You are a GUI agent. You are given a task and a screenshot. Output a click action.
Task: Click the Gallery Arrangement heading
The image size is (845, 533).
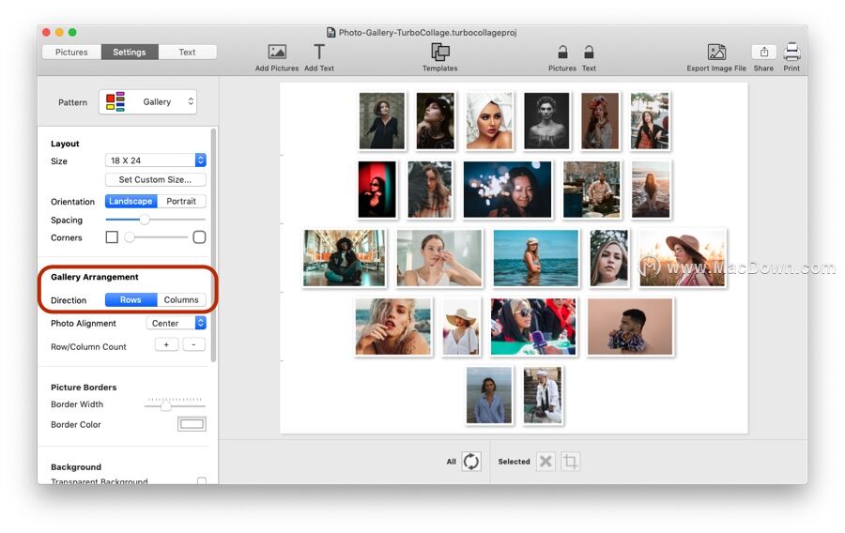[94, 277]
